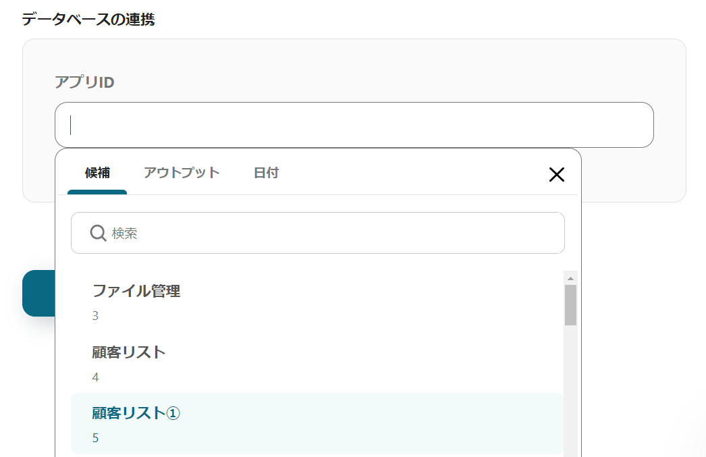Screen dimensions: 706x457
Task: Pick the 顧客リスト option with ID 4
Action: coord(129,352)
